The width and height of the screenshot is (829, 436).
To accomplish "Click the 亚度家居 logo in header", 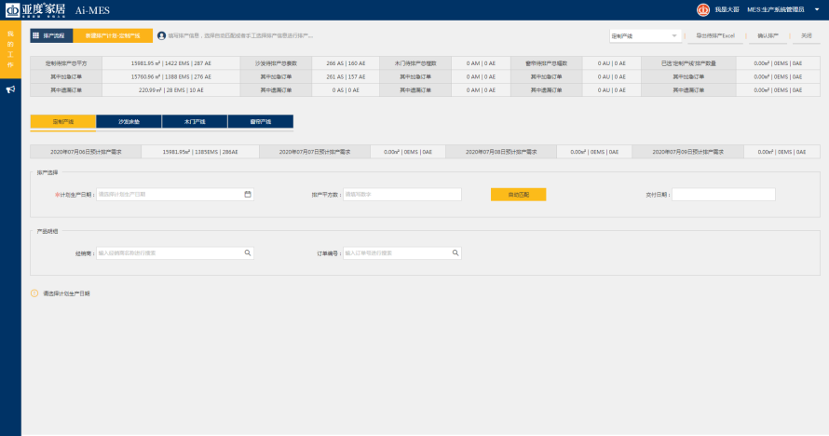I will tap(34, 9).
